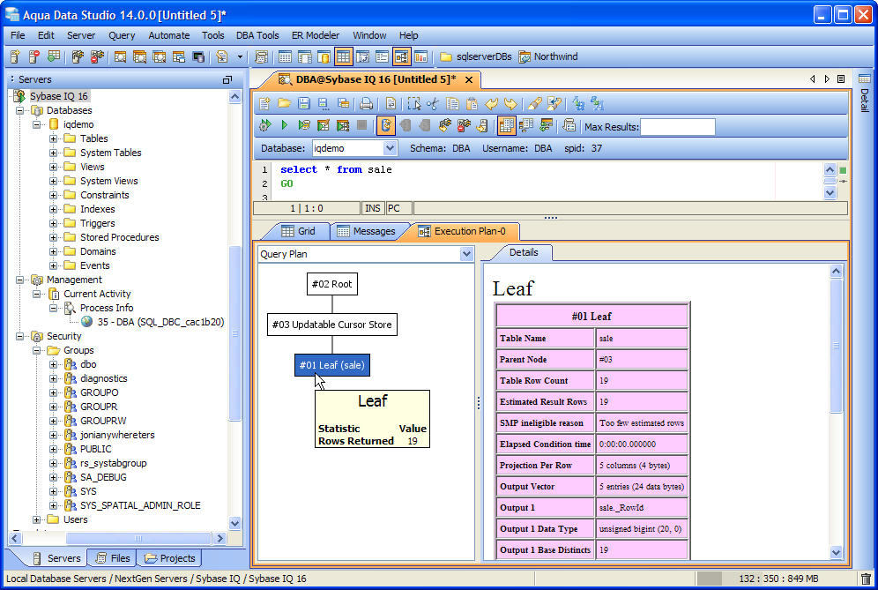Click the cut scissors icon
The image size is (878, 590).
(x=433, y=104)
